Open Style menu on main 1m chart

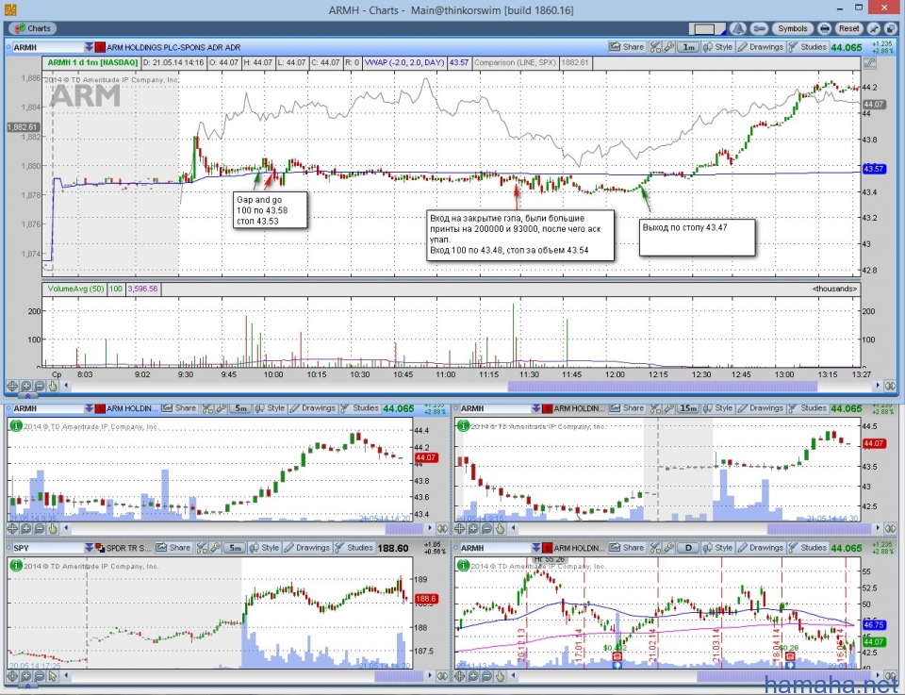[x=718, y=47]
